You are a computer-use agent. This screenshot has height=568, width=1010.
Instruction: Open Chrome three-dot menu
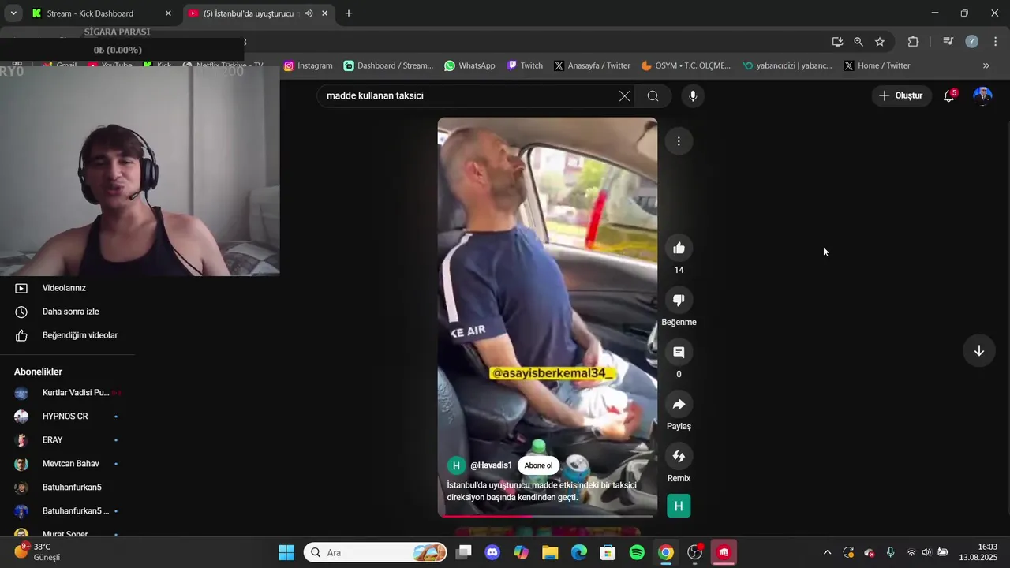click(995, 42)
